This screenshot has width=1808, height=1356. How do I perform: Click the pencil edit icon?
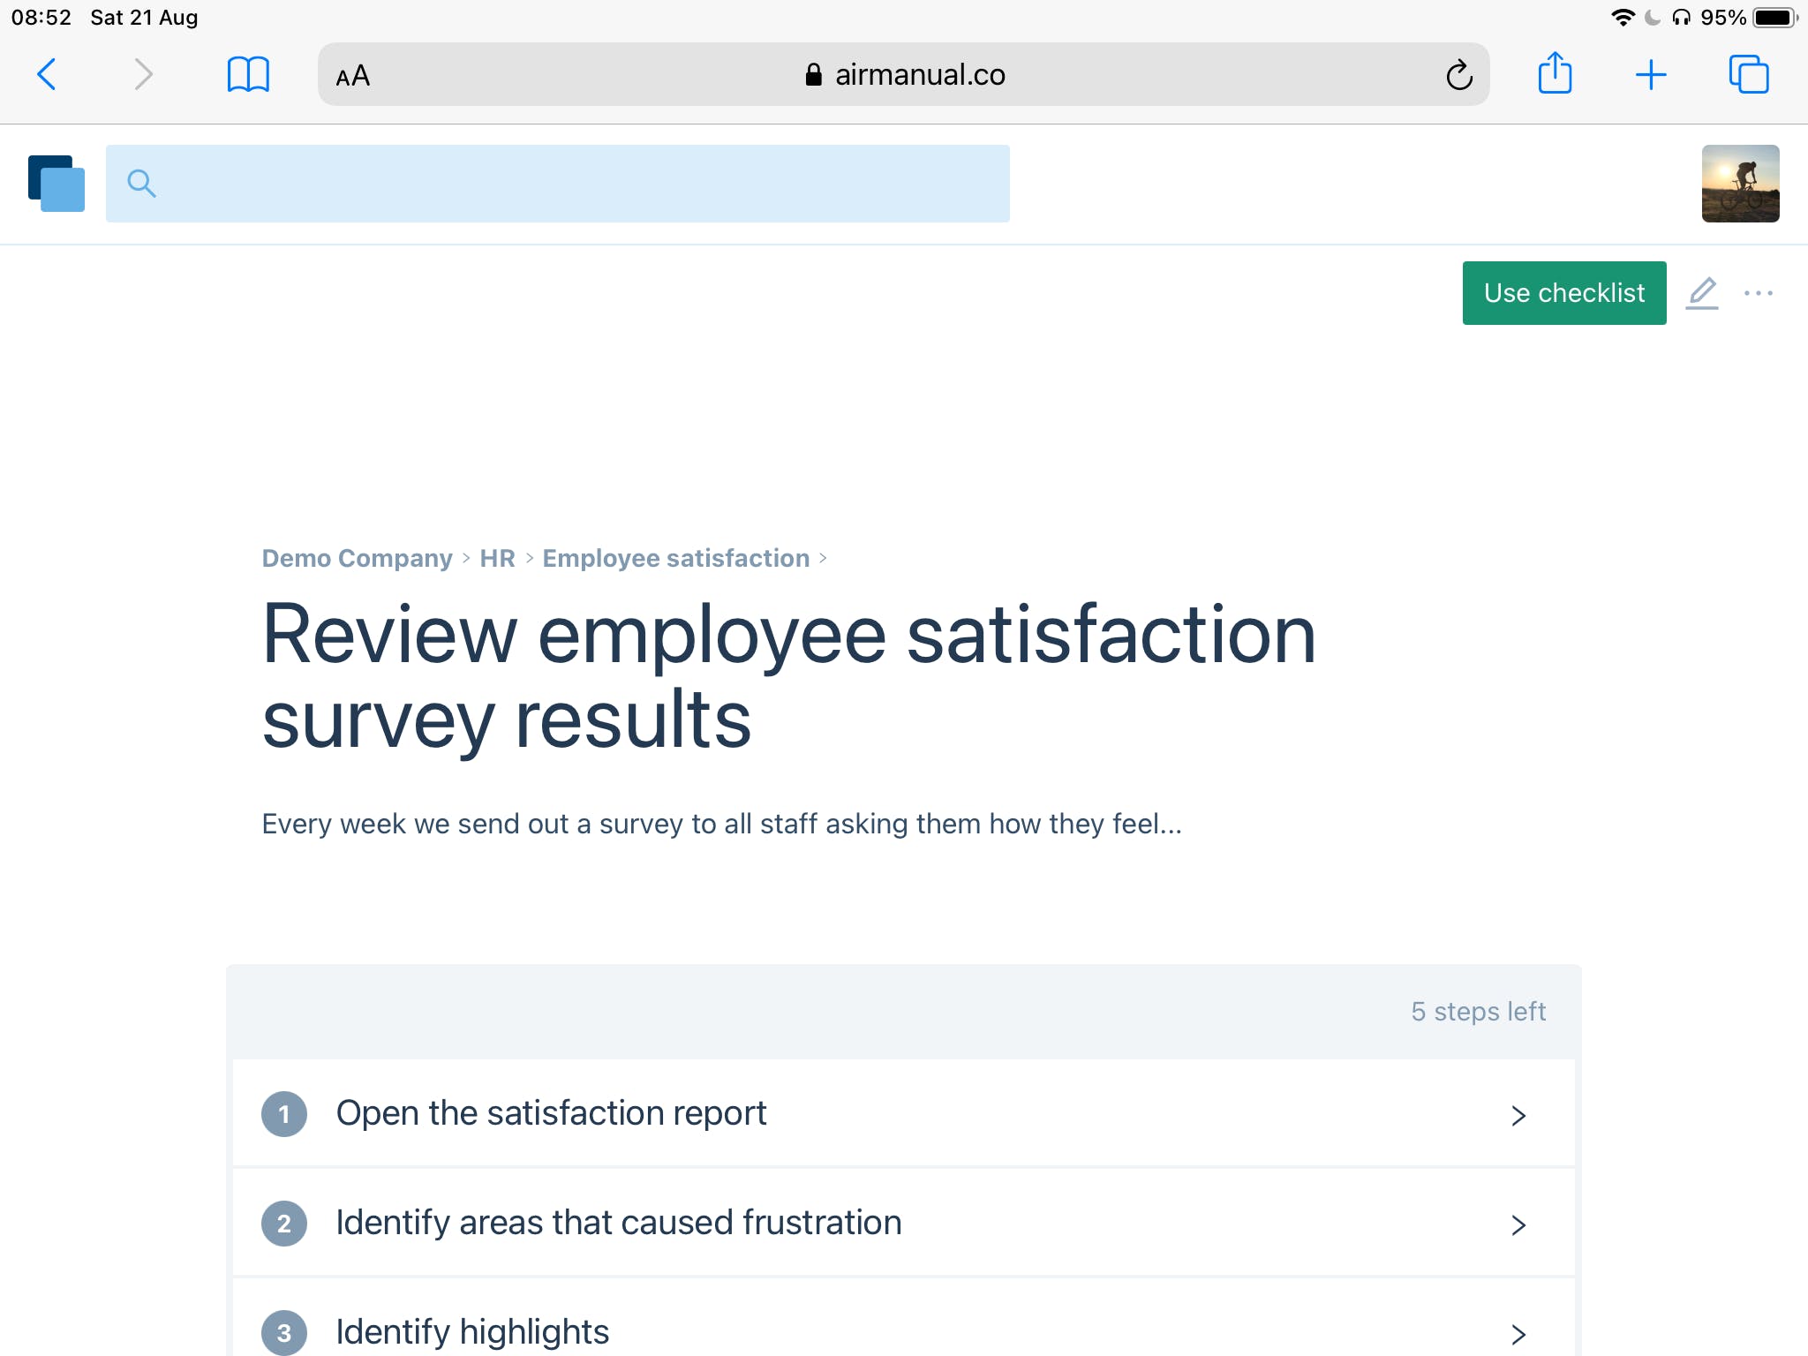1702,292
